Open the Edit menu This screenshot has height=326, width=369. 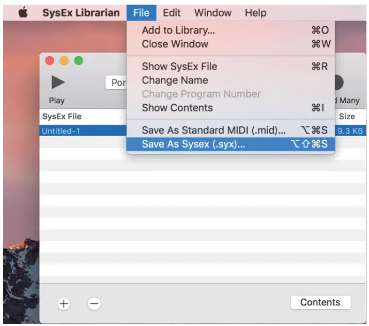click(172, 13)
